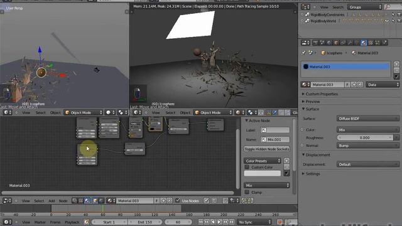Click the Mix color link button
The image size is (402, 226).
click(368, 130)
